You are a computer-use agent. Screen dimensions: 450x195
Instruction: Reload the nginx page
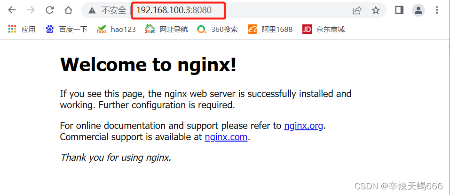[x=50, y=10]
